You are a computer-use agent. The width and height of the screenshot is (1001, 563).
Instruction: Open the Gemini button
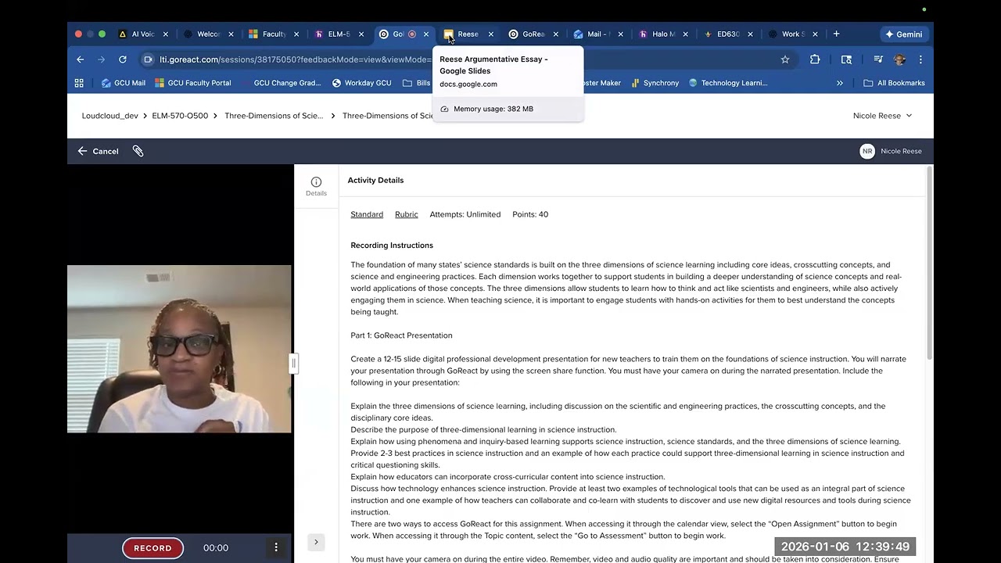tap(903, 34)
